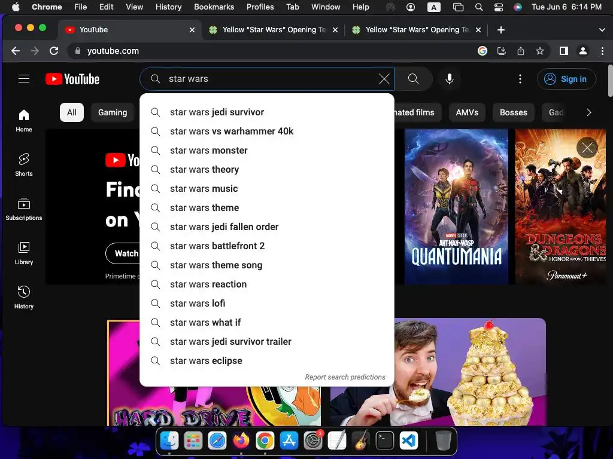Click Sign in button
Image resolution: width=613 pixels, height=459 pixels.
(x=566, y=79)
